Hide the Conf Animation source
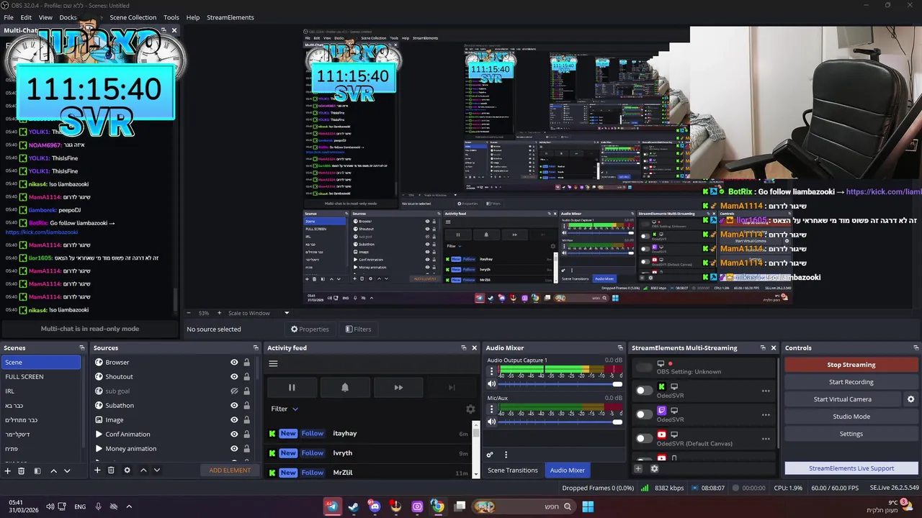This screenshot has width=922, height=518. click(234, 435)
